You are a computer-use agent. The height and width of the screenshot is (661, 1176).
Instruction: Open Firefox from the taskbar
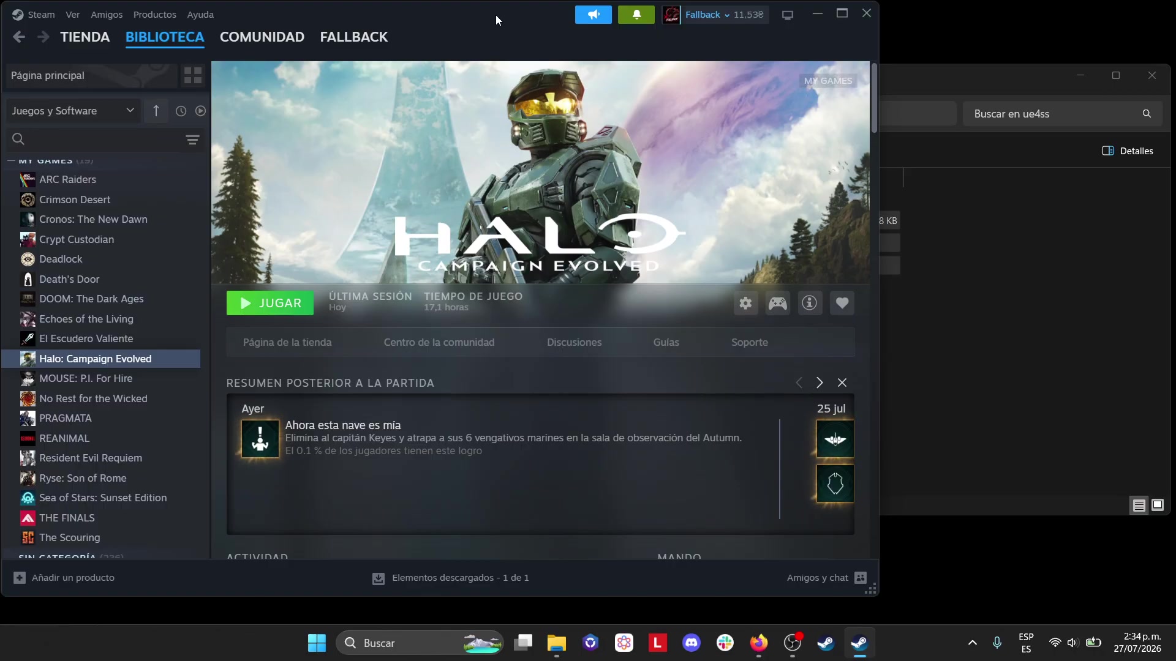point(759,643)
